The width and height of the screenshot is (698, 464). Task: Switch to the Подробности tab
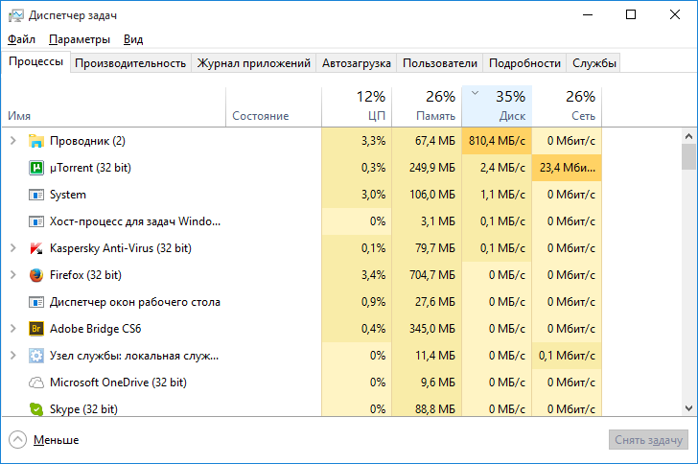click(524, 63)
